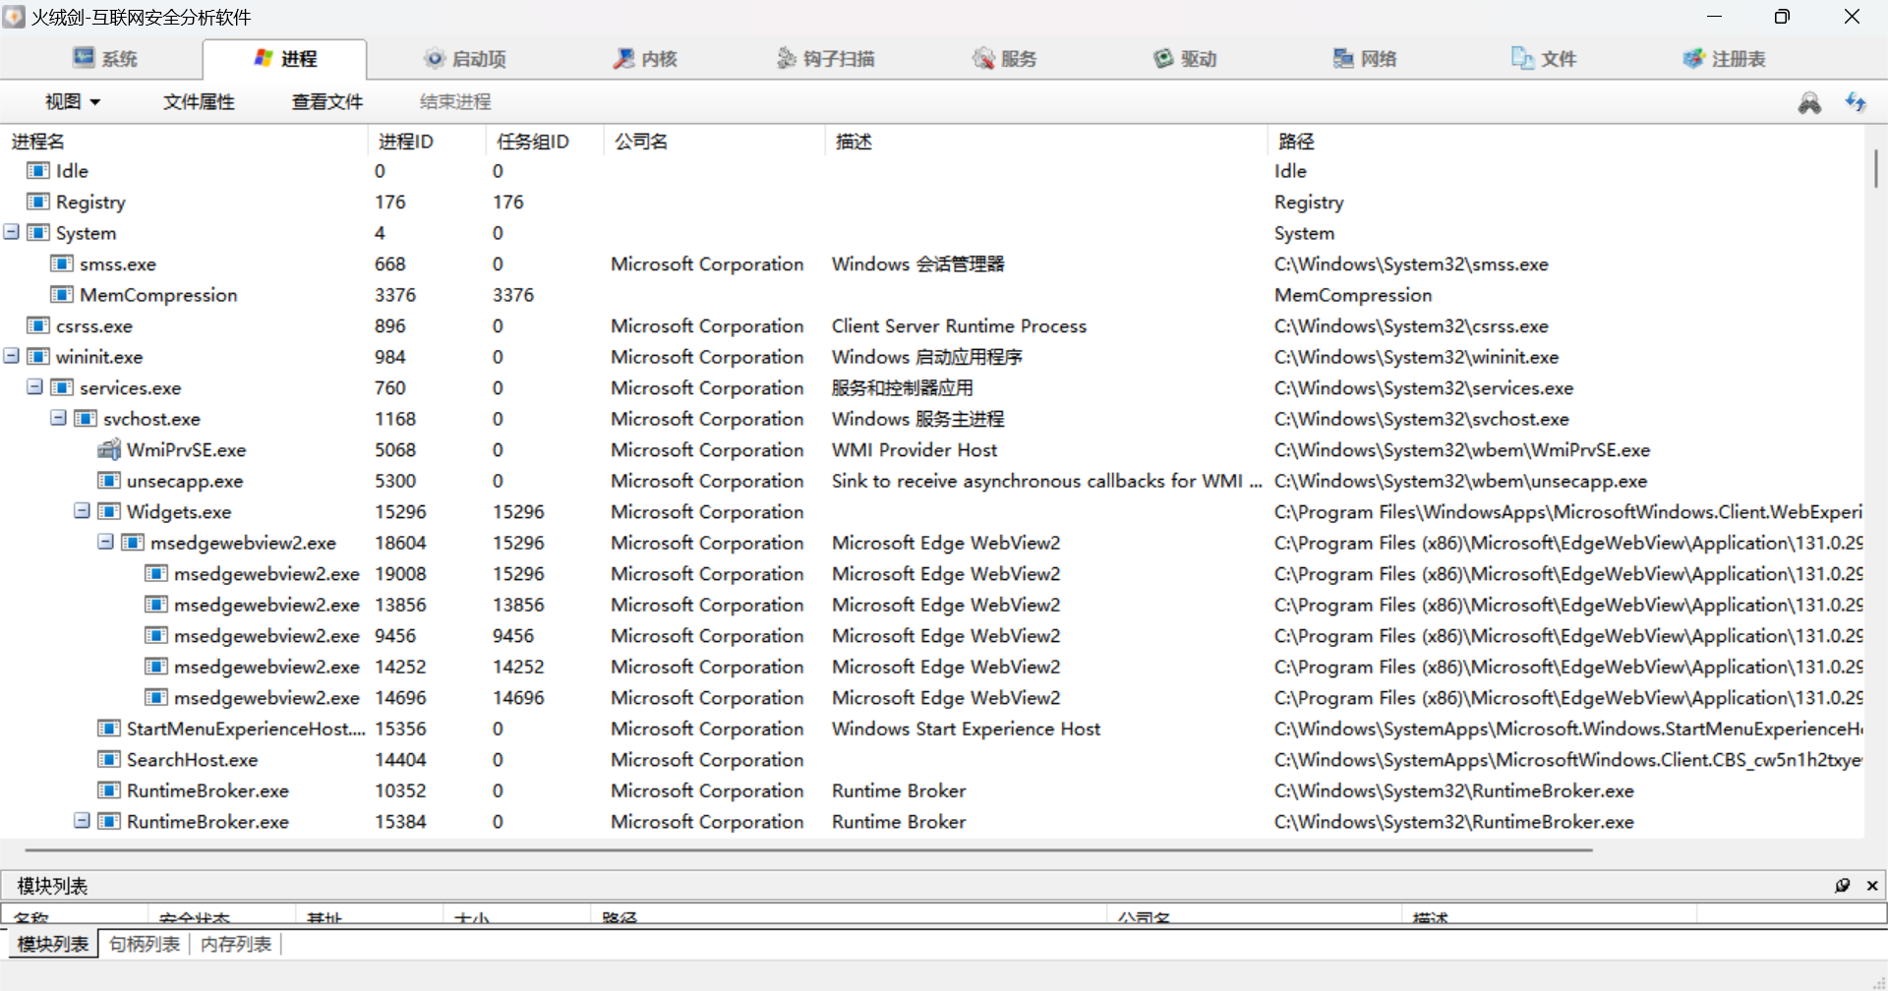Image resolution: width=1888 pixels, height=991 pixels.
Task: Click icon of RuntimeBroker.exe ID 10352
Action: coord(109,789)
